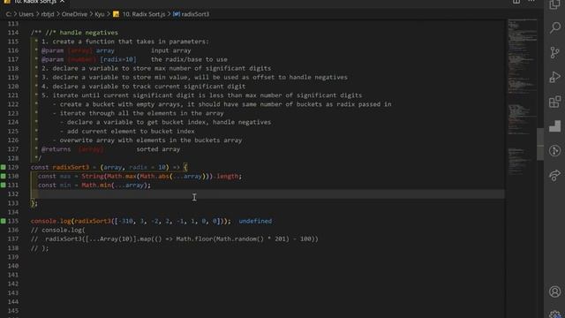
Task: Click the circular git graph icon in activity bar
Action: point(555,151)
